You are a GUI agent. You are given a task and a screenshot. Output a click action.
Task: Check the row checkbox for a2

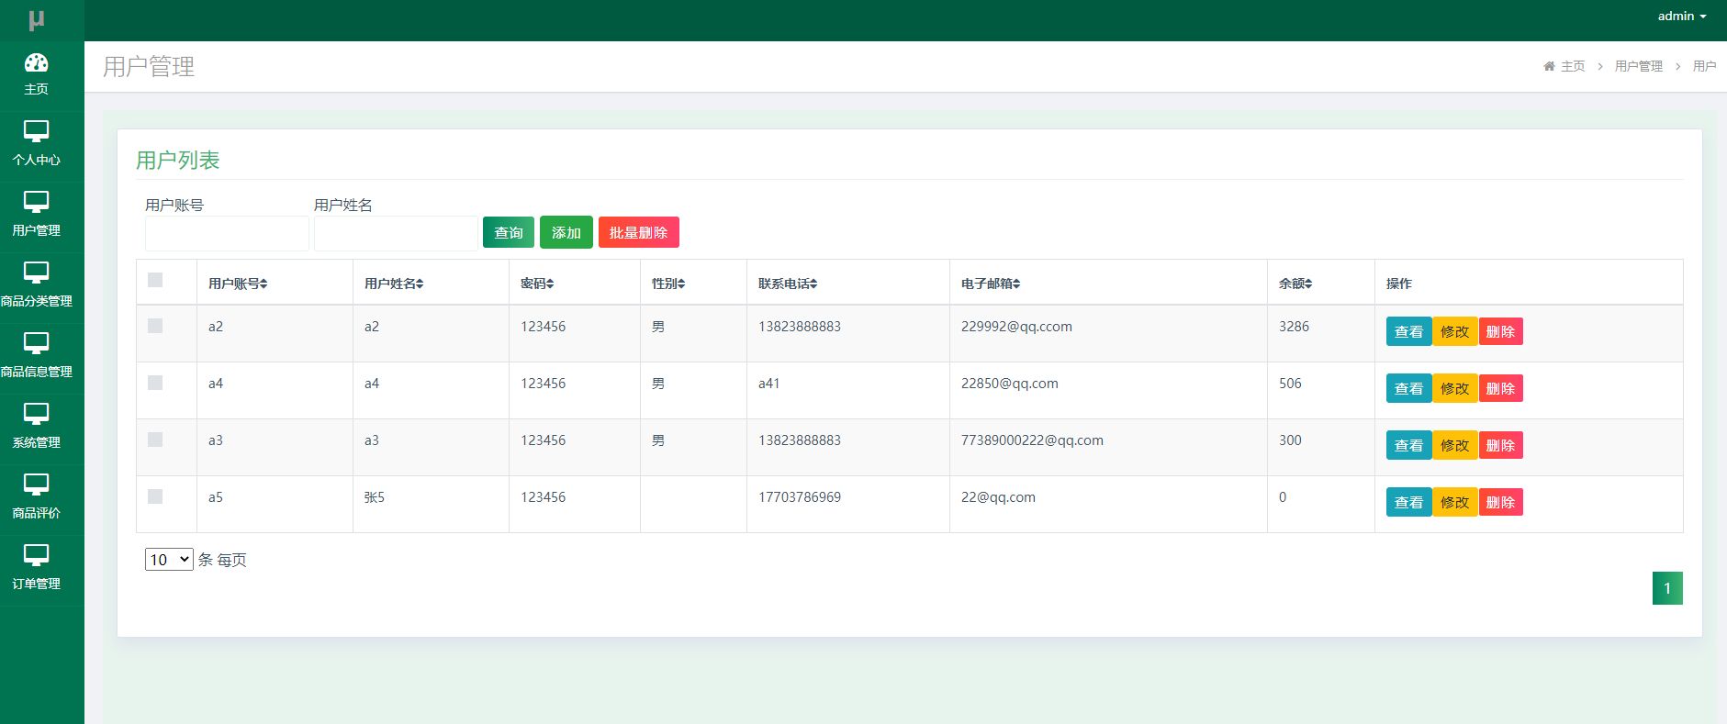pos(155,326)
